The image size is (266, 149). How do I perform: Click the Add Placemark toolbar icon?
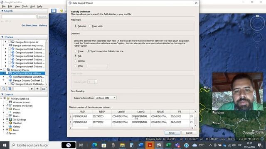[61, 11]
